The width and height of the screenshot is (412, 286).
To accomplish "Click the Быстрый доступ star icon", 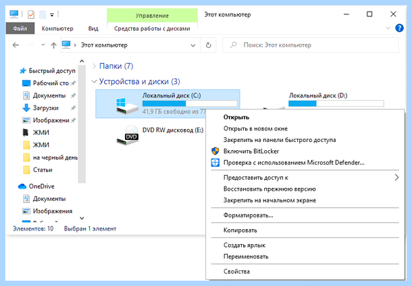I will (x=23, y=71).
